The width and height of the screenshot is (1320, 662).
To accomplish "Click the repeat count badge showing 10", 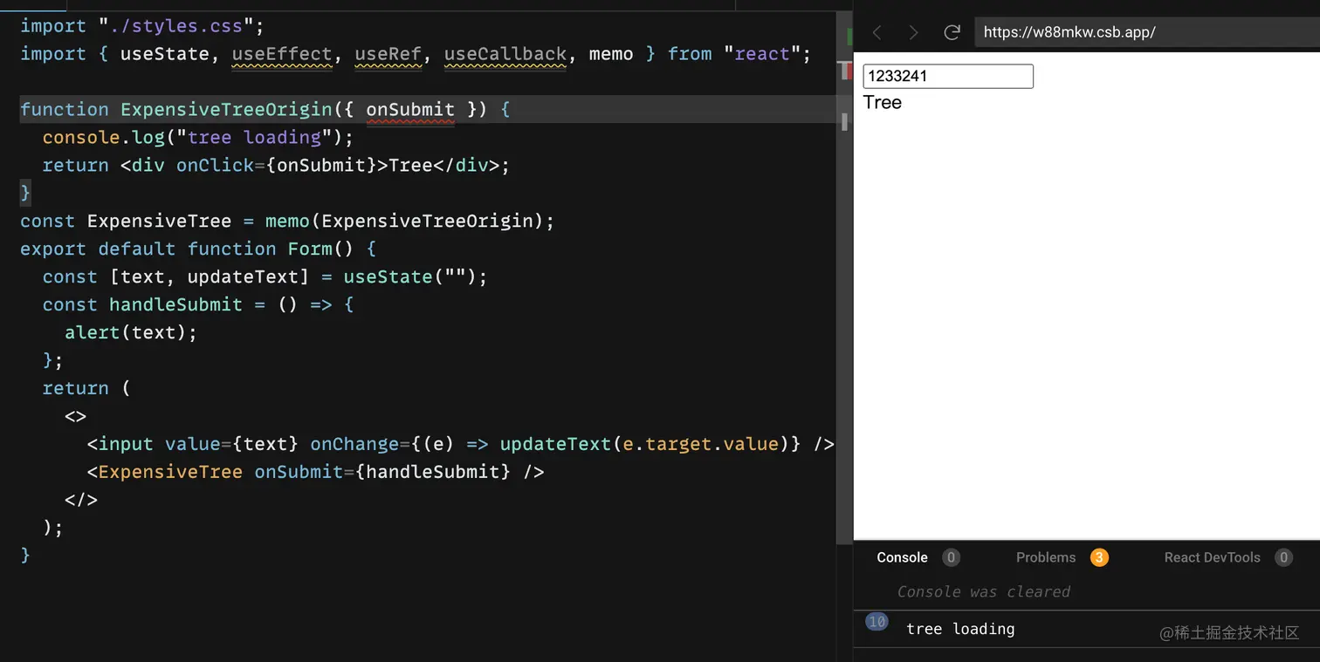I will tap(877, 622).
